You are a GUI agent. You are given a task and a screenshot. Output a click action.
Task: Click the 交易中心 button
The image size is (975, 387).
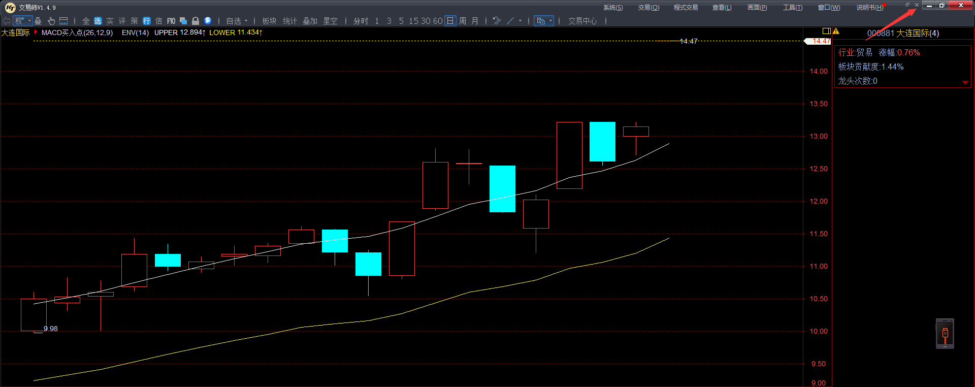coord(582,21)
